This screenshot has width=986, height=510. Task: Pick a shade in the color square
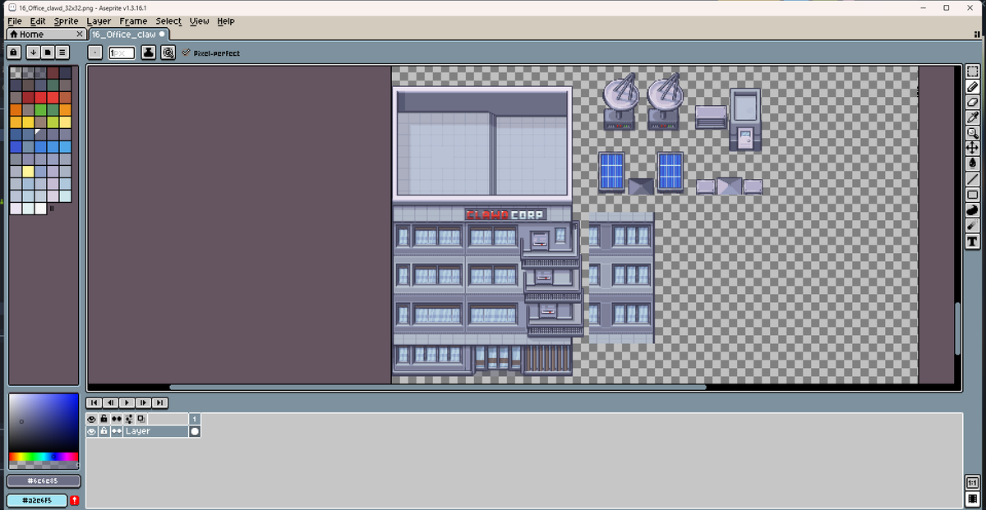(44, 423)
